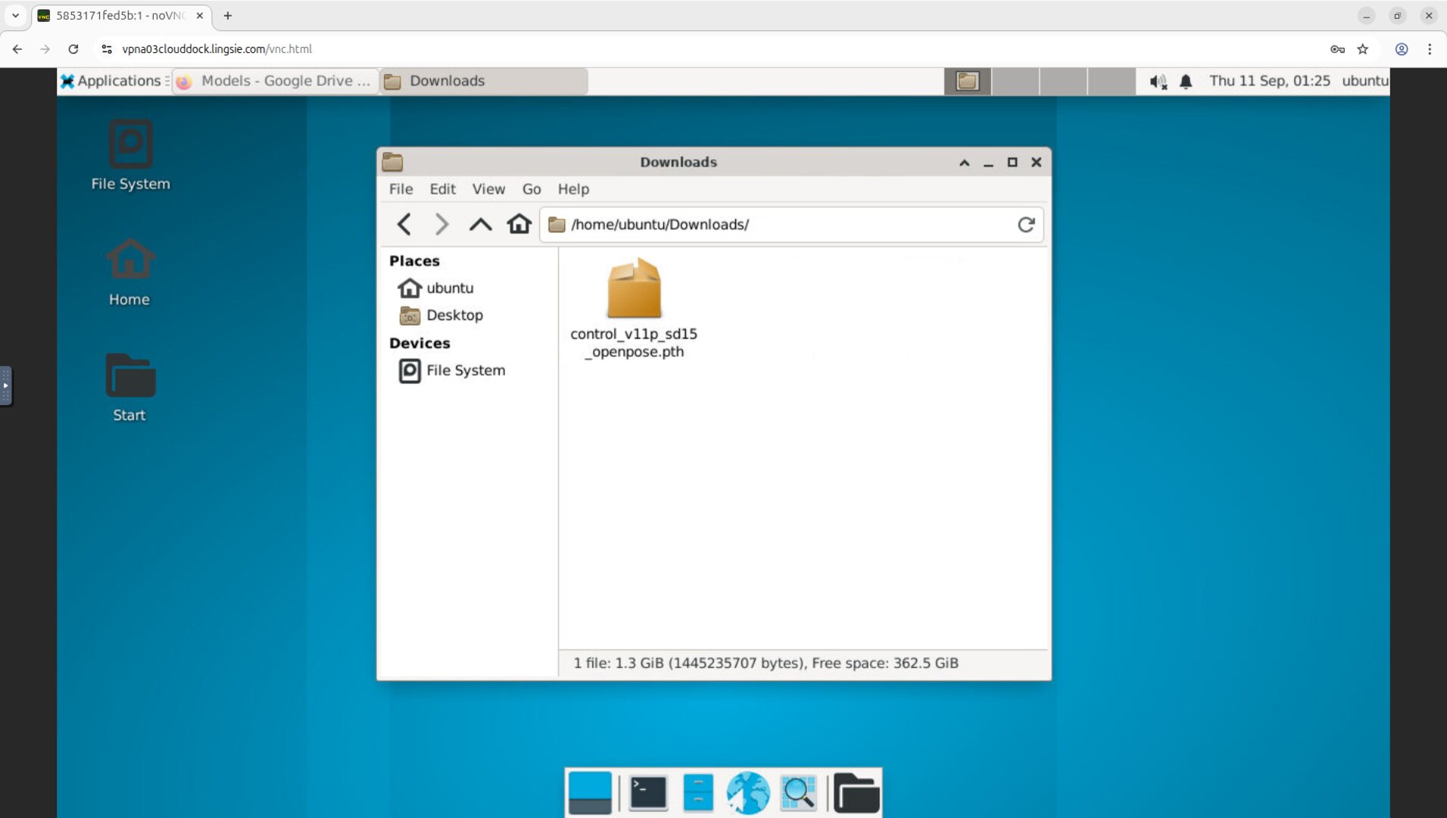Viewport: 1447px width, 818px height.
Task: Click the browser tab dropdown chevron
Action: [16, 15]
